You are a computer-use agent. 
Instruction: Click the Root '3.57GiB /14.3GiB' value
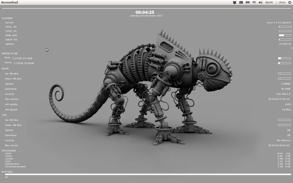(22, 59)
